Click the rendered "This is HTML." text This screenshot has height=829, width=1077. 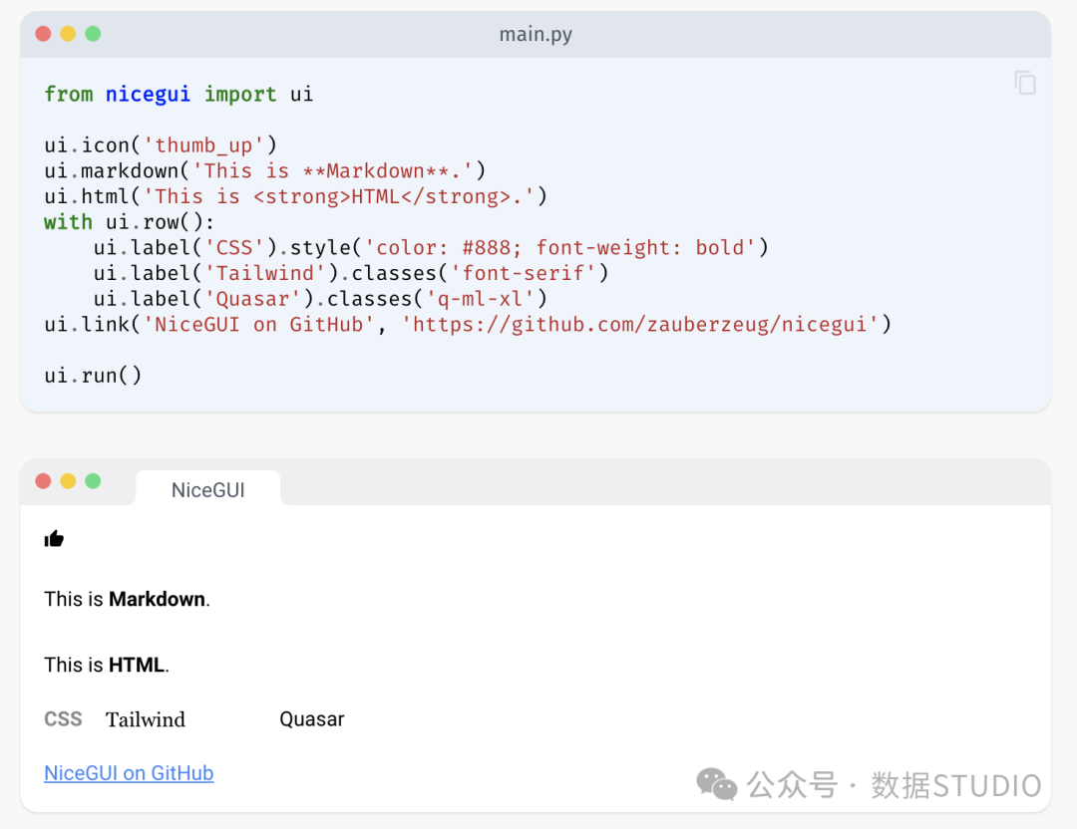(107, 665)
